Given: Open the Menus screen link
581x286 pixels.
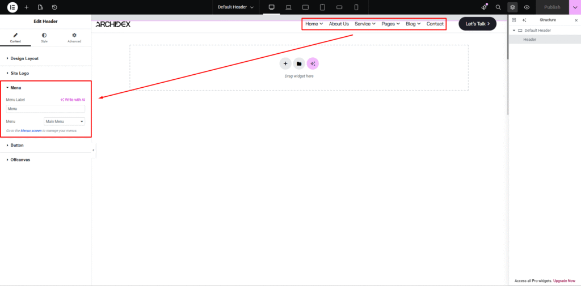Looking at the screenshot, I should tap(31, 131).
